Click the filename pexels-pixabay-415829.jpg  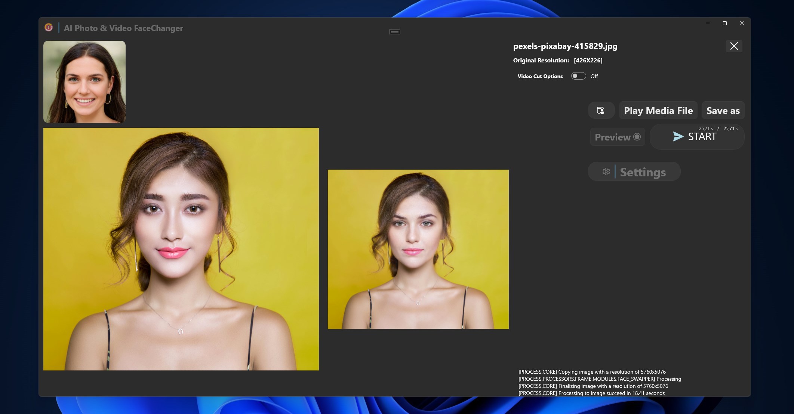pos(565,46)
